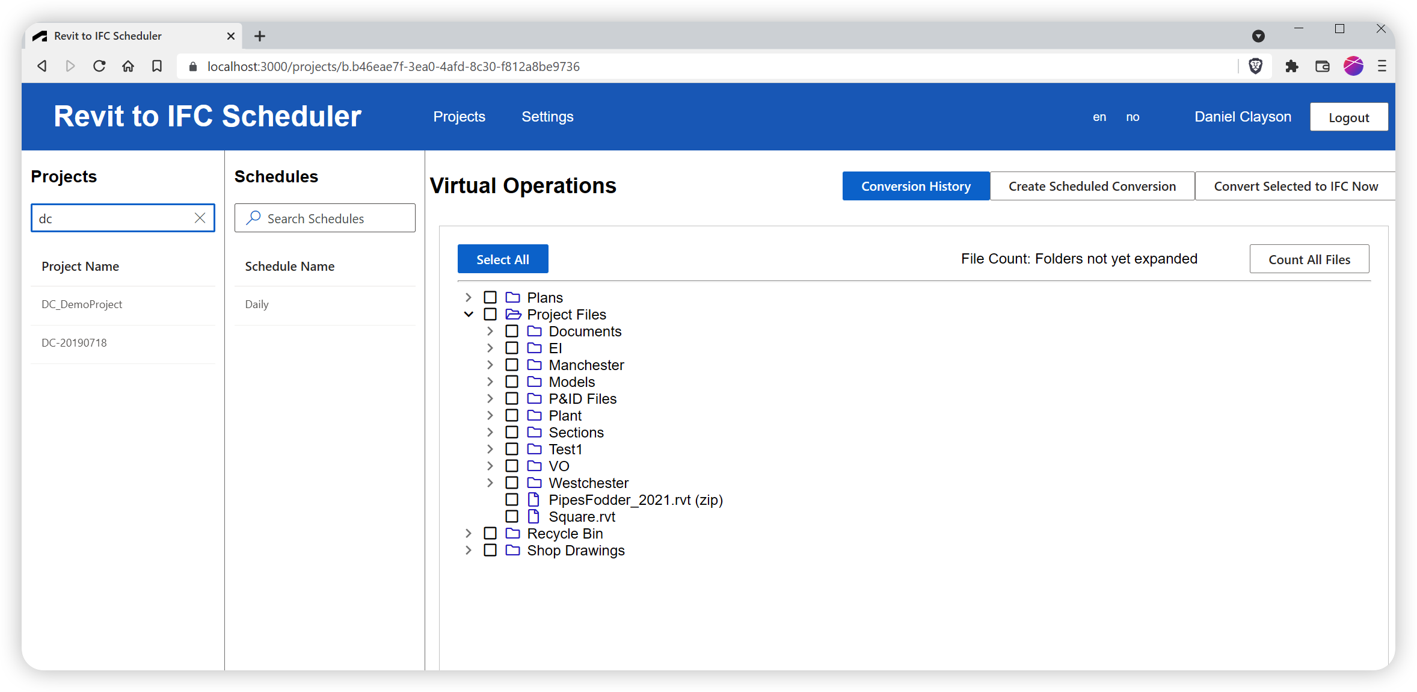Select the Shop Drawings folder checkbox

(490, 550)
